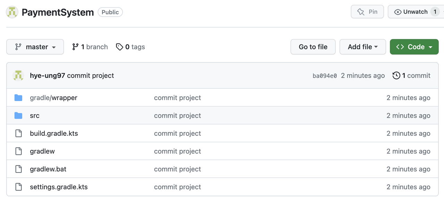
Task: Open commit hash ba094e0 link
Action: tap(325, 76)
